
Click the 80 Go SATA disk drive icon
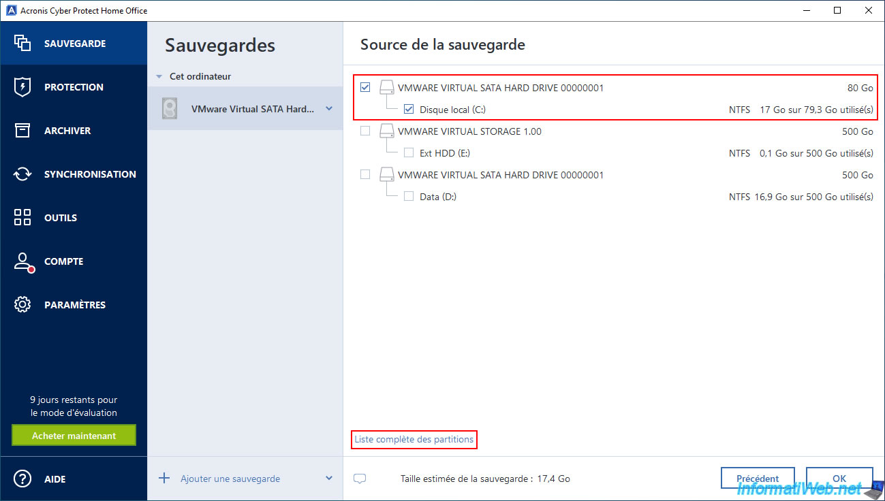[x=387, y=88]
